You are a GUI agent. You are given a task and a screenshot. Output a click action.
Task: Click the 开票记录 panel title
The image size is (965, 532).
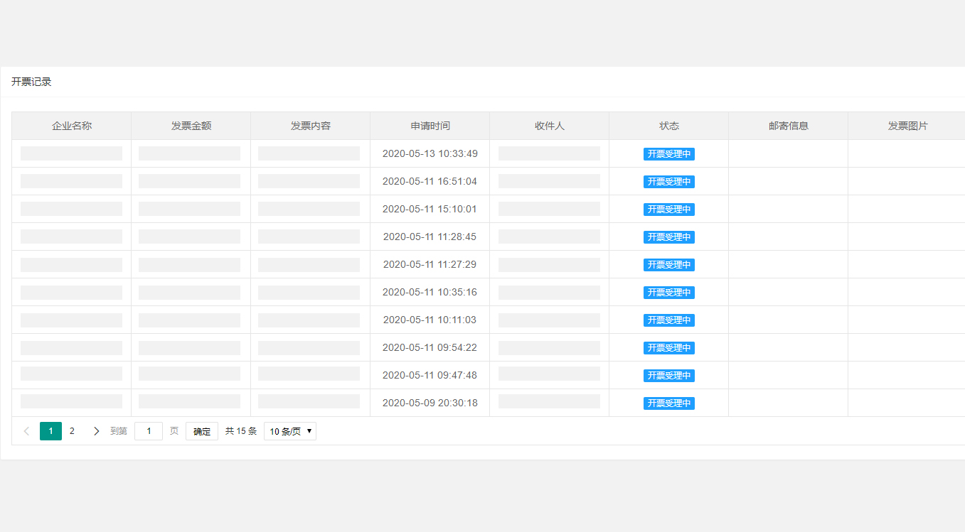click(31, 82)
